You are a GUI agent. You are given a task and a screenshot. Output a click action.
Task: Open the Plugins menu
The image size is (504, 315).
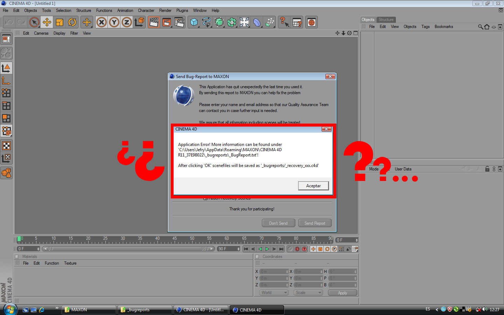tap(182, 10)
